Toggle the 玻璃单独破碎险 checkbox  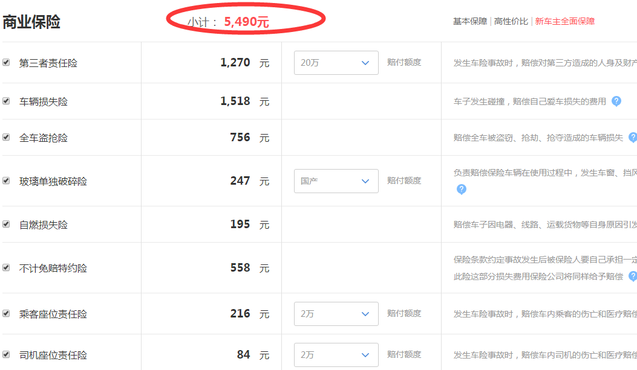[6, 180]
